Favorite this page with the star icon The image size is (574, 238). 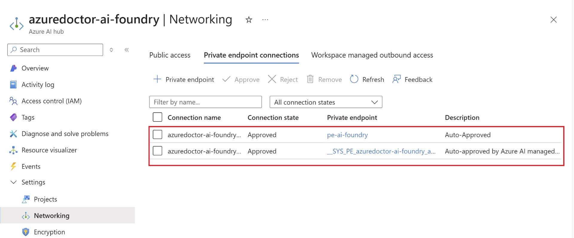[x=249, y=20]
